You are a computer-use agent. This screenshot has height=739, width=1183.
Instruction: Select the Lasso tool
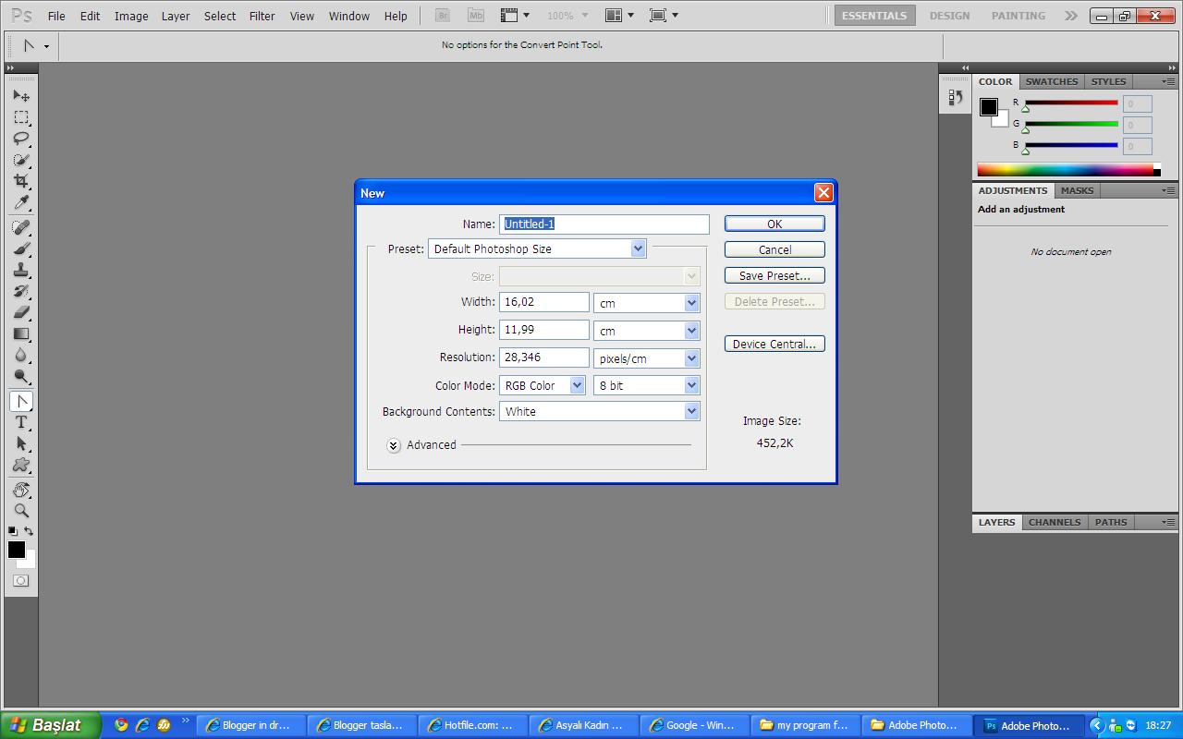(20, 139)
